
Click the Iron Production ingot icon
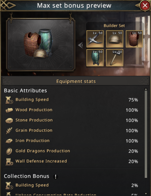pos(9,141)
